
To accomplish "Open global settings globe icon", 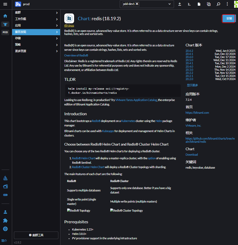I will coord(5,229).
